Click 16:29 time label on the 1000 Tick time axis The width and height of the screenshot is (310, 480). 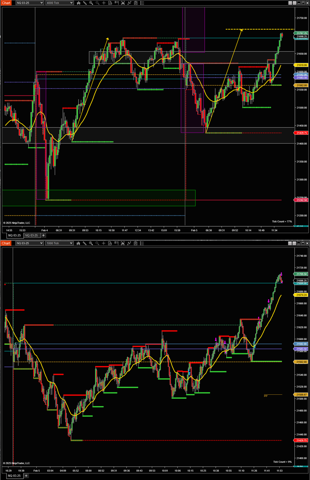click(x=8, y=470)
